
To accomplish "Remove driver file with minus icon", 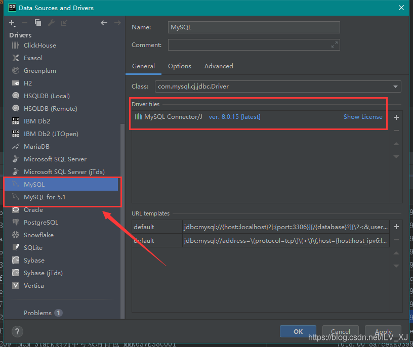I will (x=396, y=131).
